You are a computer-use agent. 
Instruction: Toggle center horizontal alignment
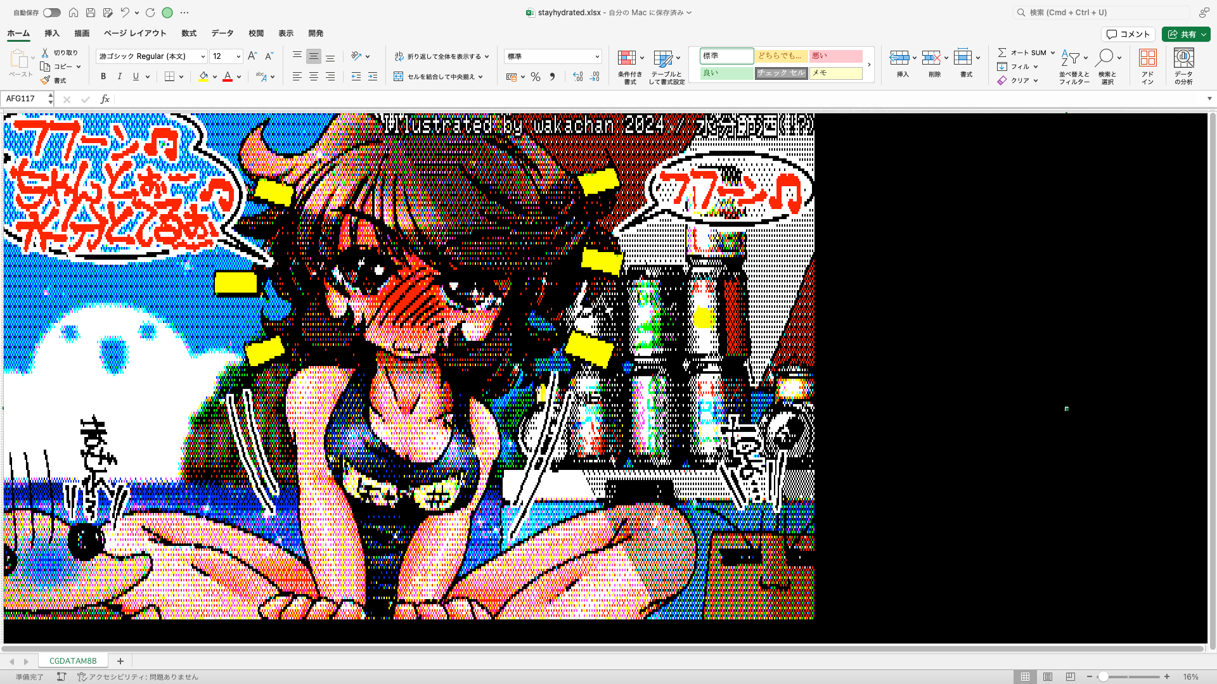314,77
